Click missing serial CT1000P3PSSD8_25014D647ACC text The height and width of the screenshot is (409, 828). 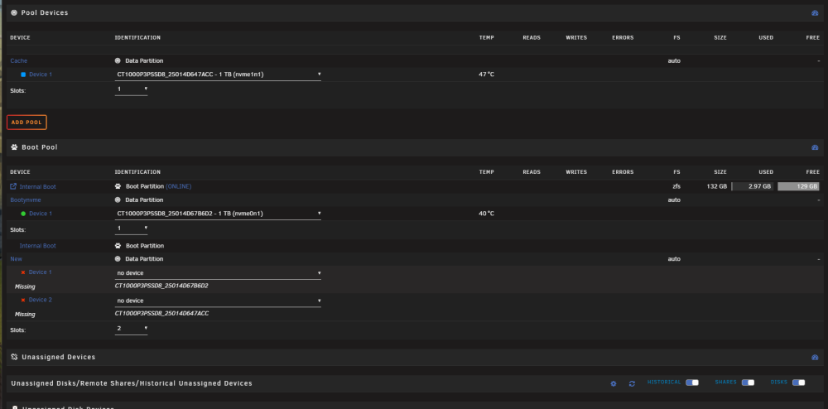pyautogui.click(x=161, y=314)
